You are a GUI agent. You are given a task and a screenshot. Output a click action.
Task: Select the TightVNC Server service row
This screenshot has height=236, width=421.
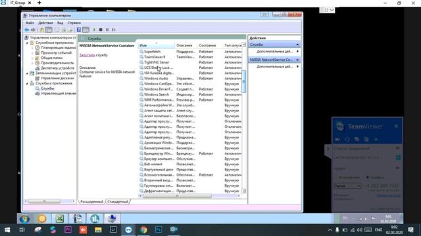point(190,62)
